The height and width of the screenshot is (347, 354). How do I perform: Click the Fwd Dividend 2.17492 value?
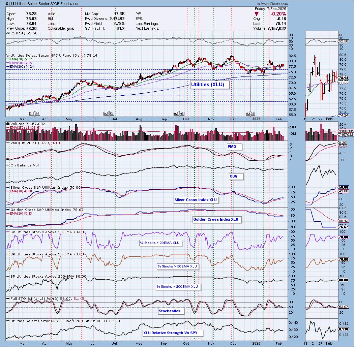coord(117,19)
